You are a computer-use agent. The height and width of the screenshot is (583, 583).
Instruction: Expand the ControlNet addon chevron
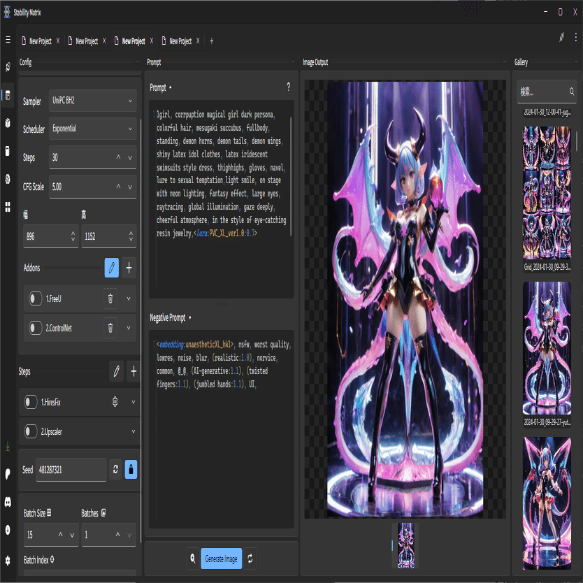(129, 327)
